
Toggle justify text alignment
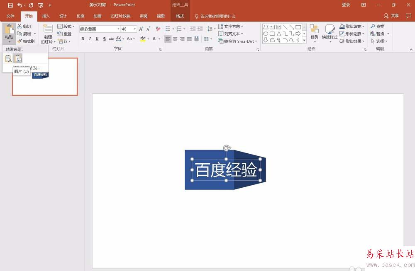pos(189,39)
